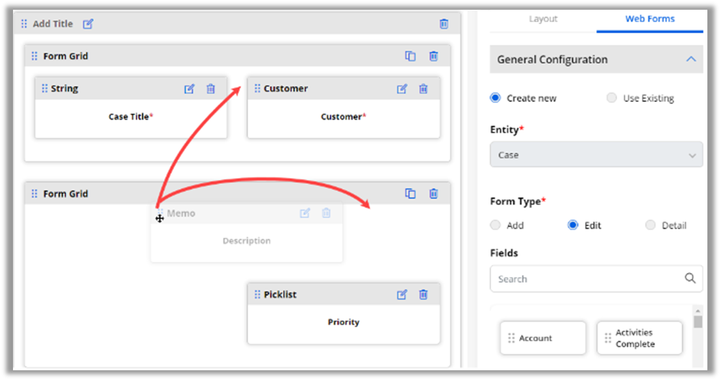Screen dimensions: 721x380
Task: Duplicate the second Form Grid
Action: point(411,193)
